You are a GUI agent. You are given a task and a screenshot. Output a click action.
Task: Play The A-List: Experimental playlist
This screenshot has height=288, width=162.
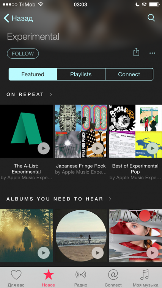pos(44,148)
